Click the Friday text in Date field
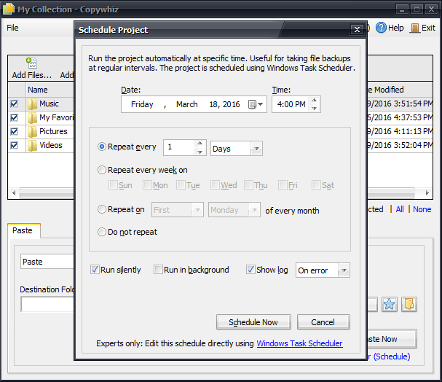442x382 pixels. [x=142, y=104]
